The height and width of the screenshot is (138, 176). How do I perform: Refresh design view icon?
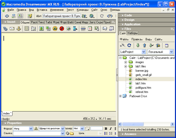[102, 16]
